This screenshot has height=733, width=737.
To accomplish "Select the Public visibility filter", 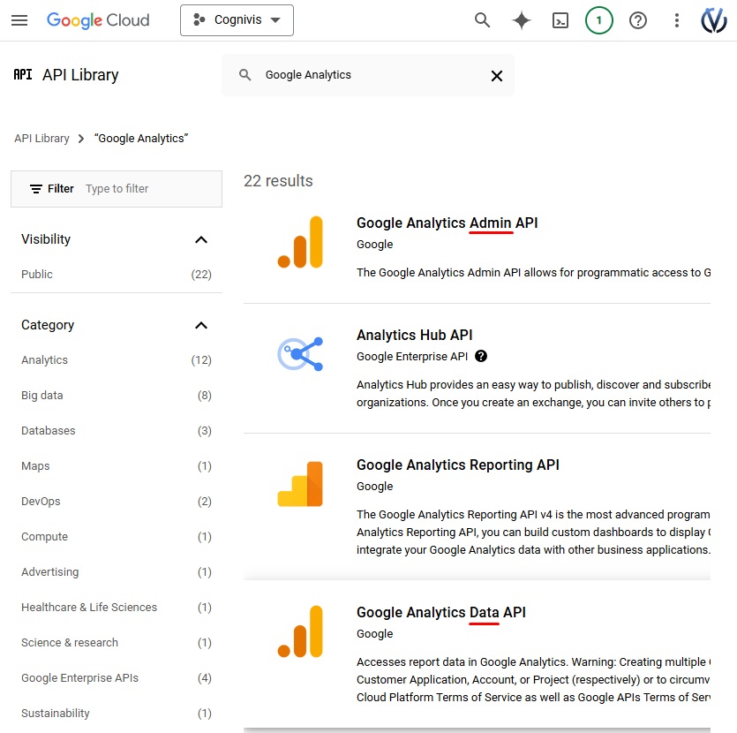I will (x=37, y=275).
